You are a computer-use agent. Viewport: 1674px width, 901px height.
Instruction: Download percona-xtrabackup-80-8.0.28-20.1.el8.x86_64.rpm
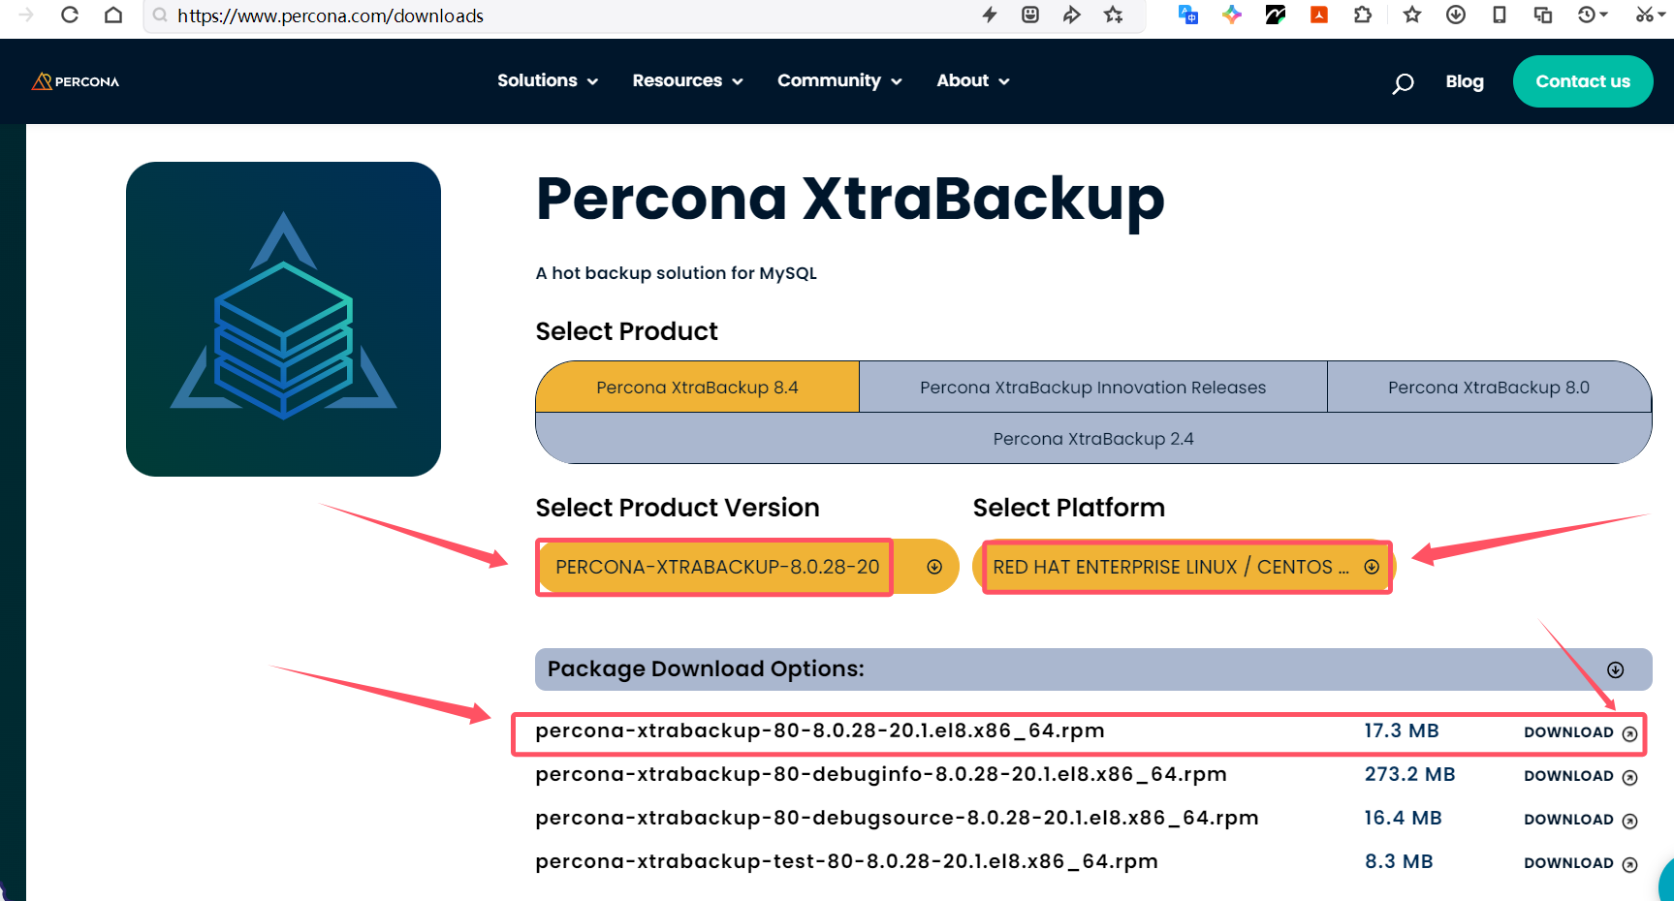[x=1580, y=732]
